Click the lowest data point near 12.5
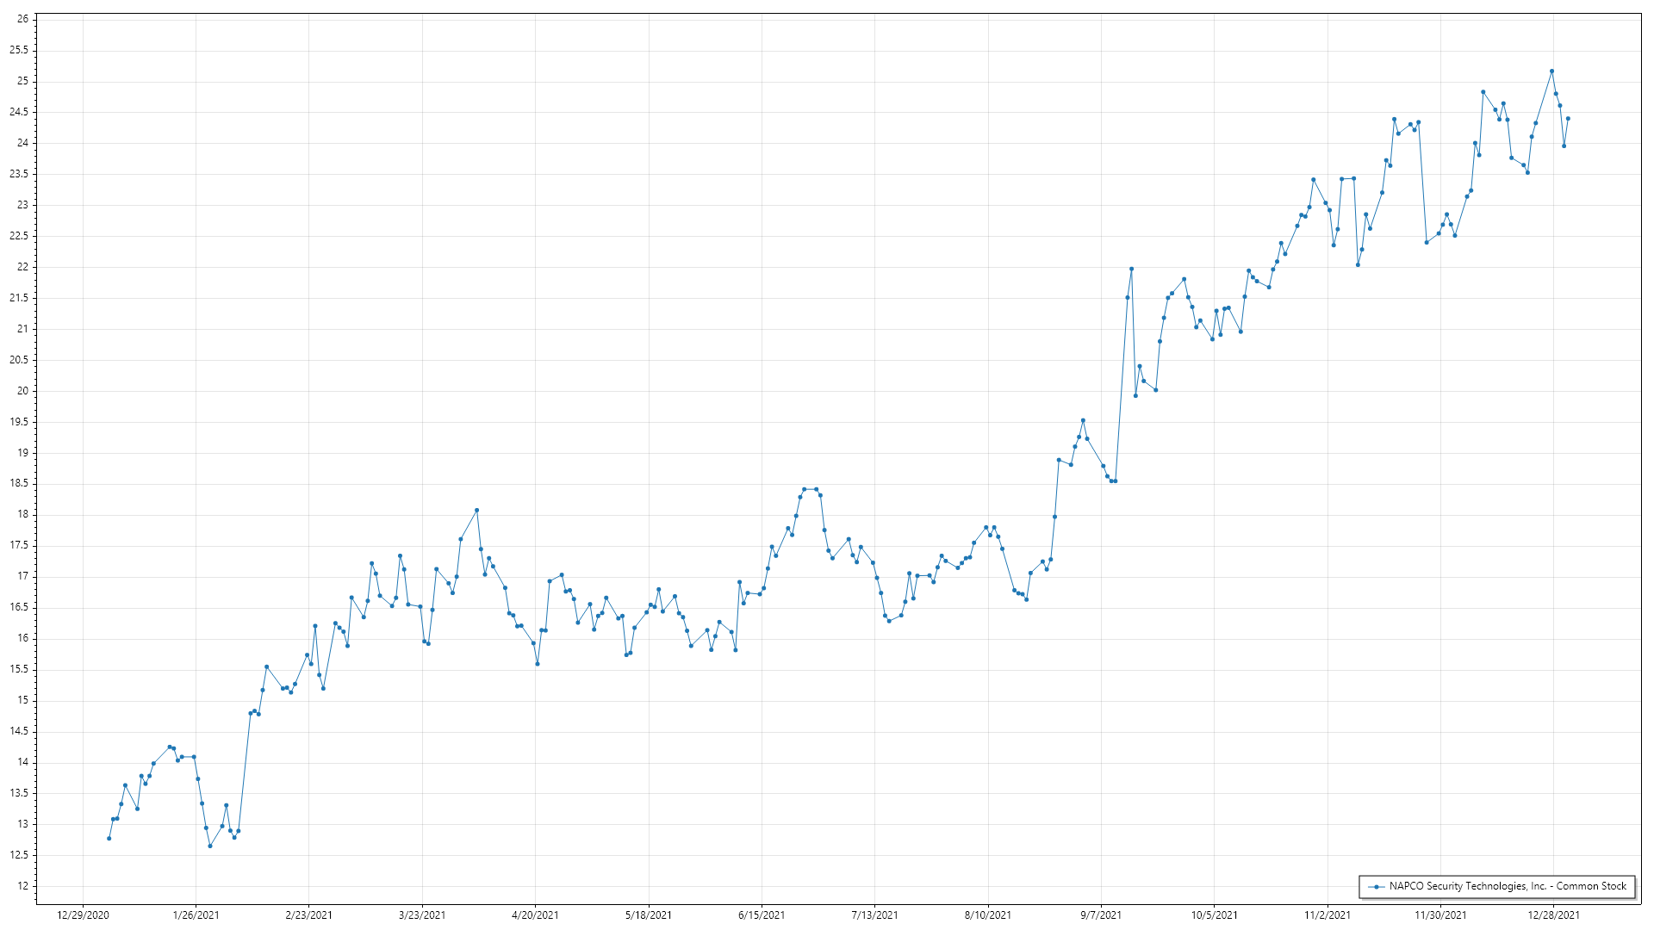1654x930 pixels. click(x=210, y=846)
